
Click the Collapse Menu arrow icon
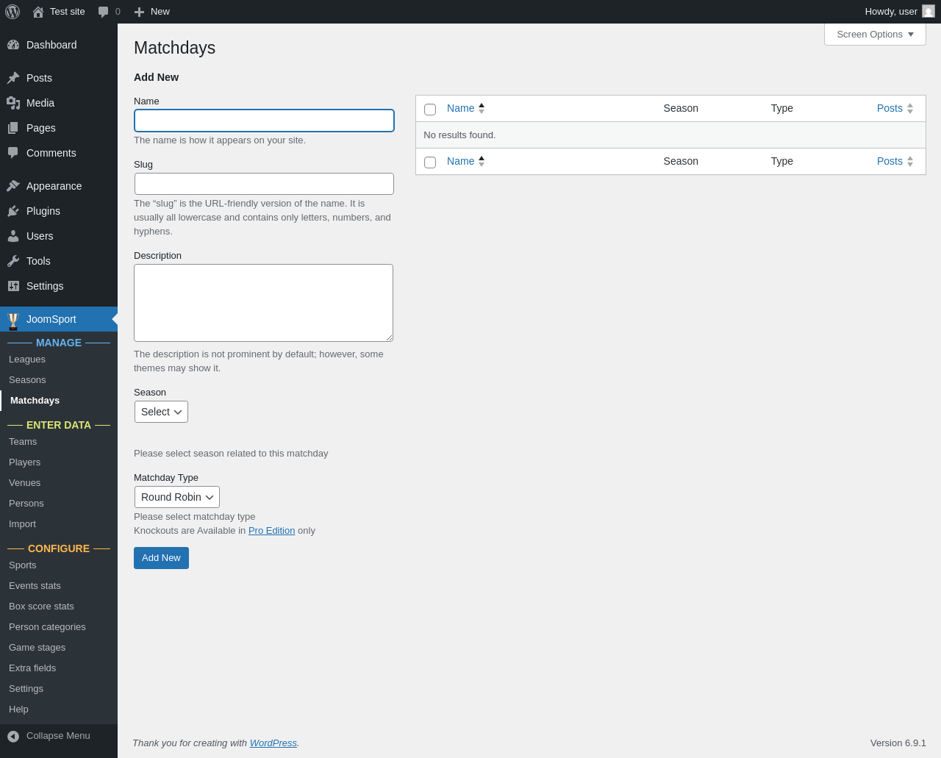(13, 736)
